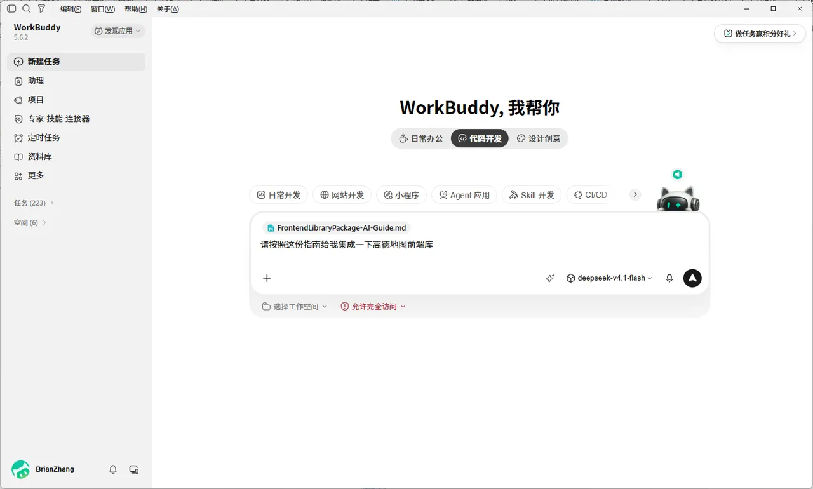Click the filter funnel icon
The image size is (813, 489).
[41, 9]
